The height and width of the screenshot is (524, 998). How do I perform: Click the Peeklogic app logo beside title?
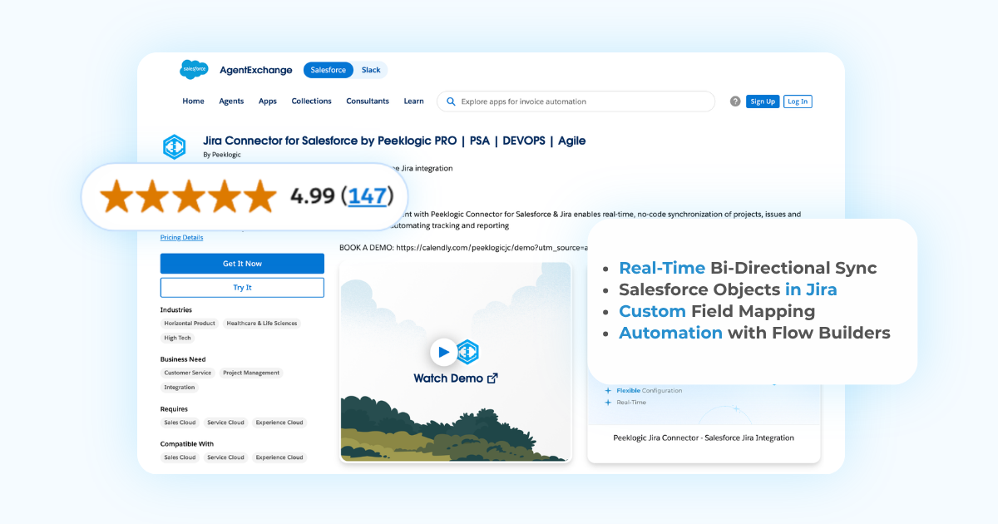point(174,147)
